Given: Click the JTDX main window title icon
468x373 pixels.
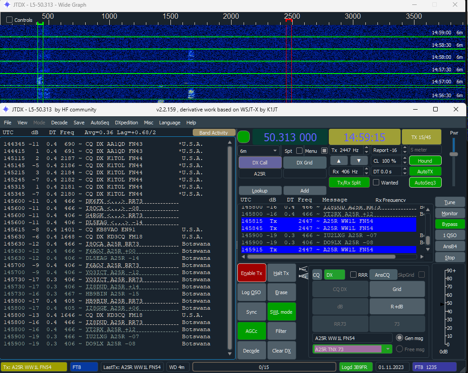Looking at the screenshot, I should (x=6, y=110).
